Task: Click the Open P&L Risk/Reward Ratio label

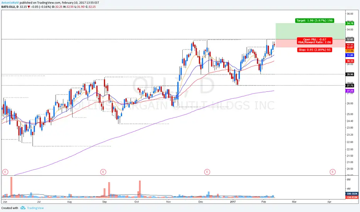Action: [x=314, y=41]
